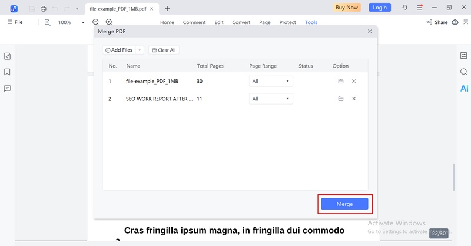The width and height of the screenshot is (471, 246).
Task: Switch to the Convert menu tab
Action: 241,22
